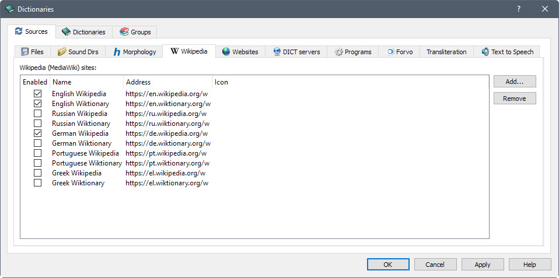Click the Cancel button
The height and width of the screenshot is (278, 559).
435,265
